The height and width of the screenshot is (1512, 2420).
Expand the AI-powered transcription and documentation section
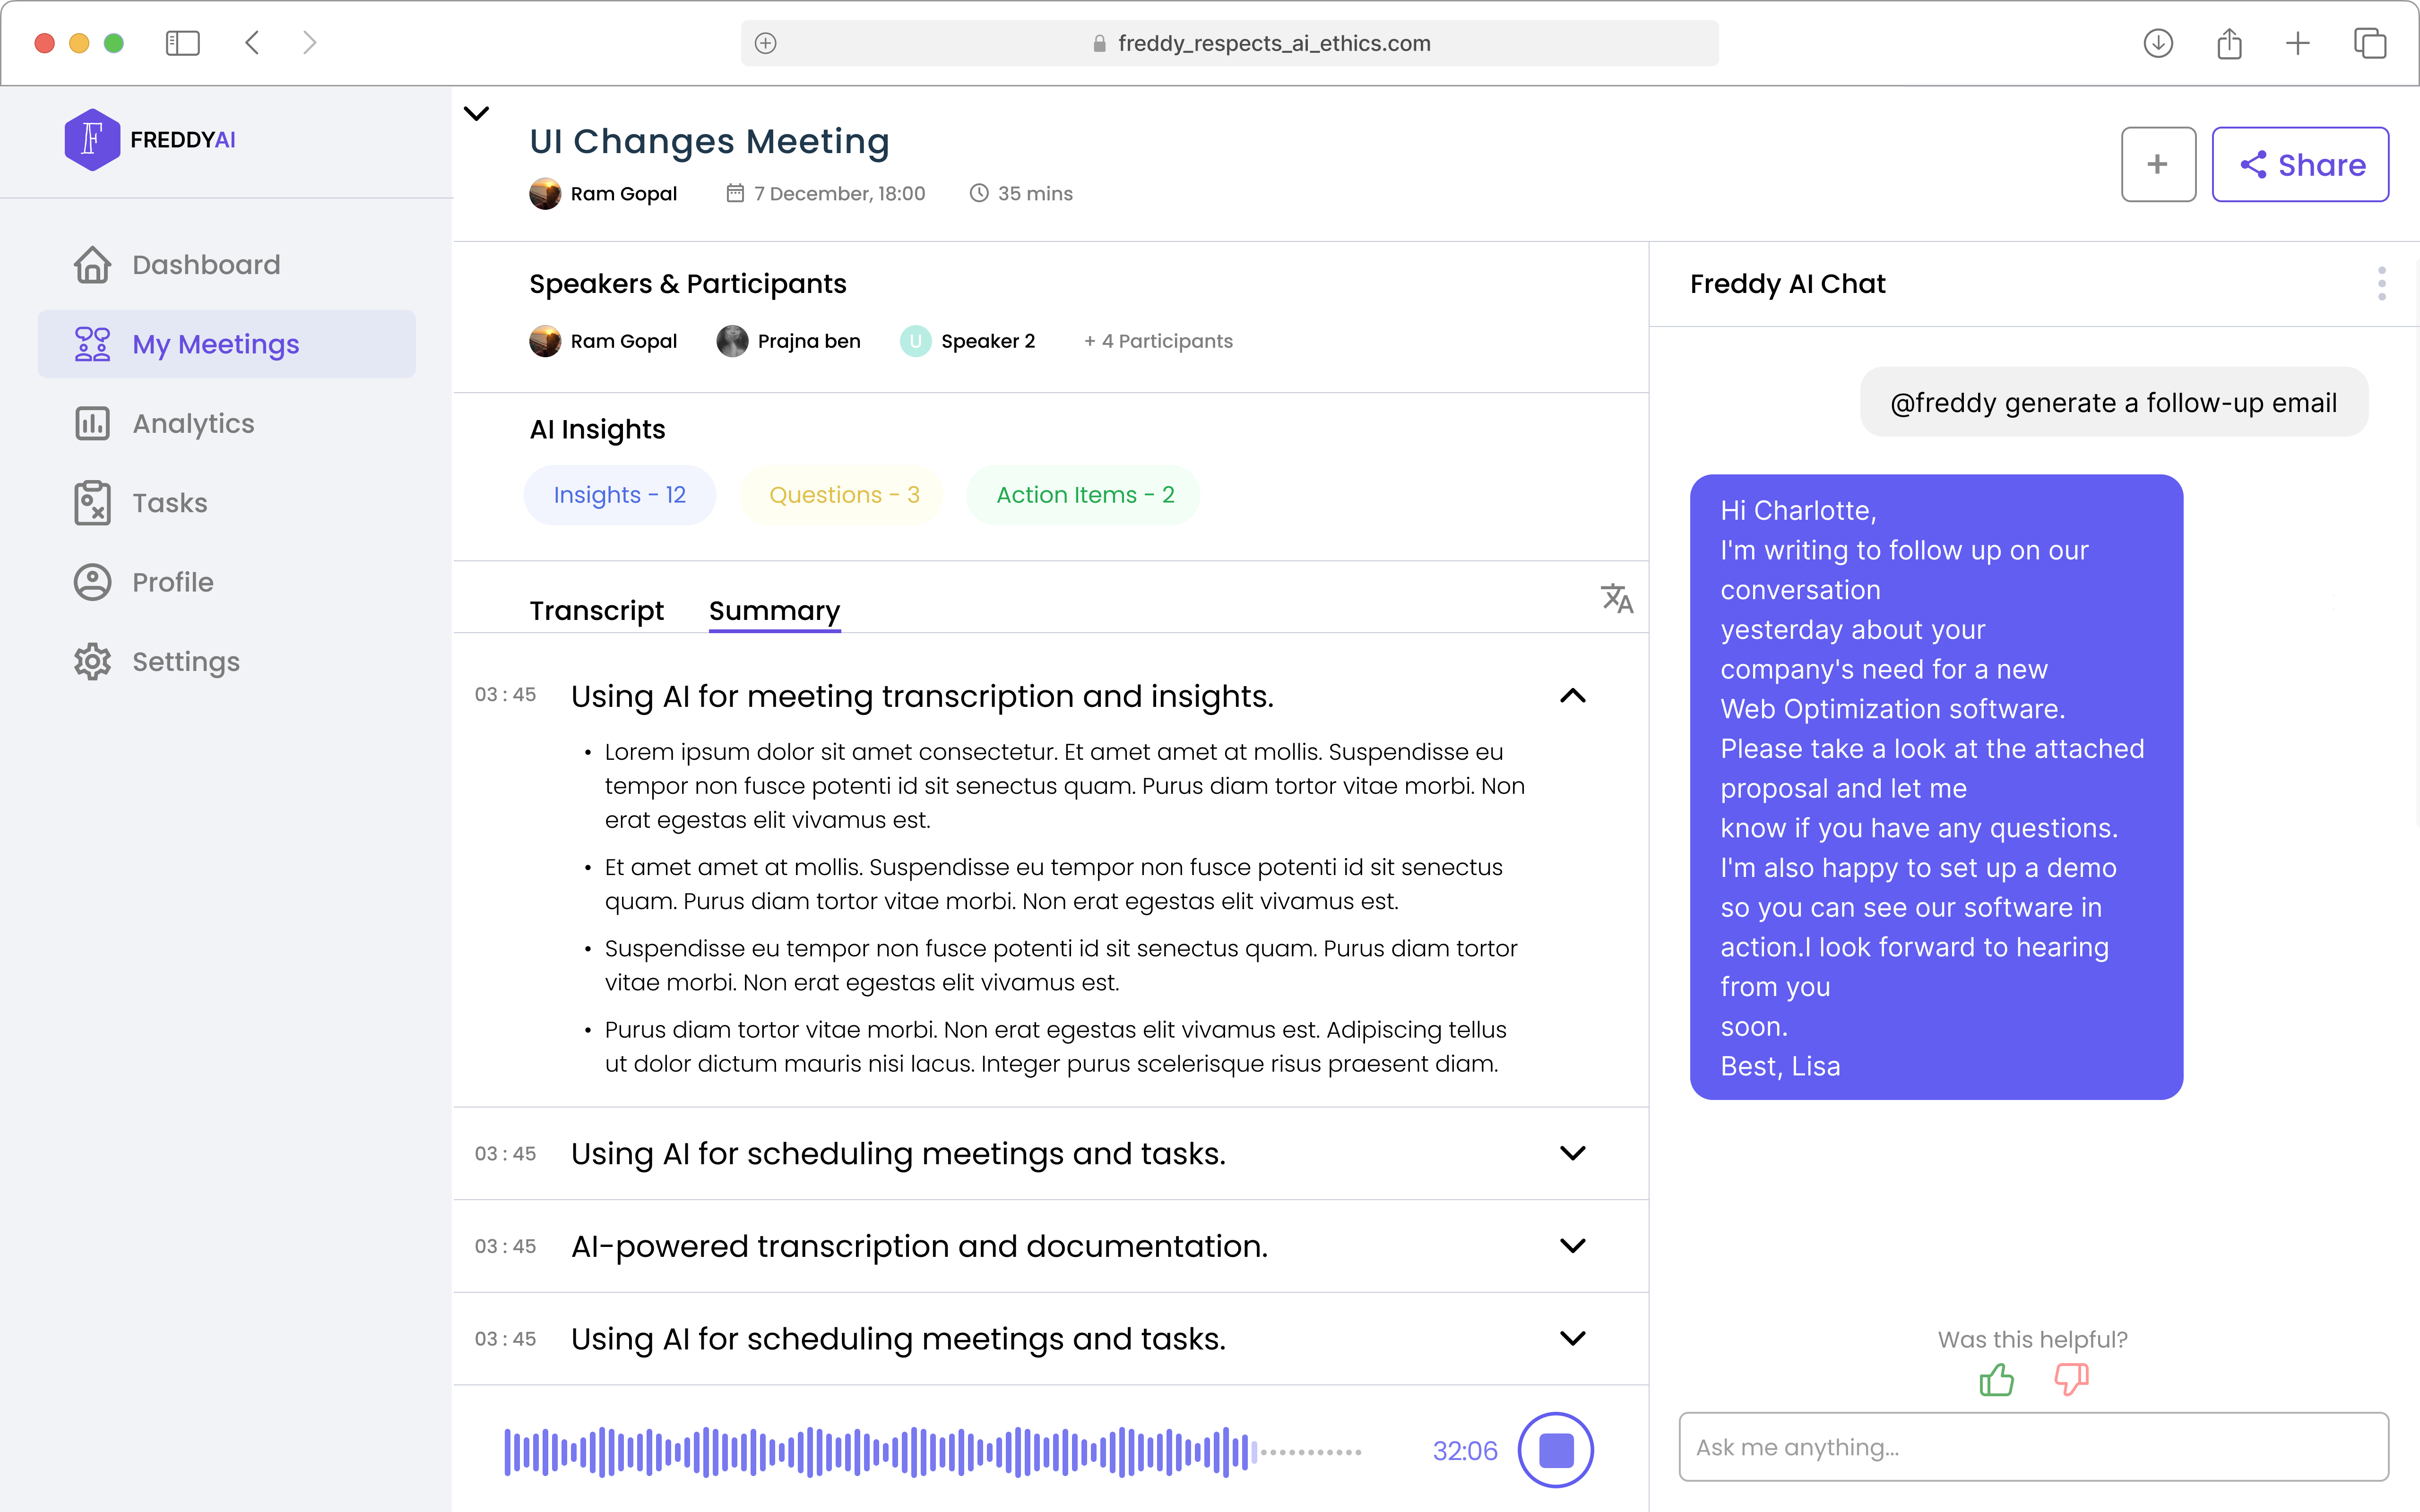click(x=1572, y=1246)
